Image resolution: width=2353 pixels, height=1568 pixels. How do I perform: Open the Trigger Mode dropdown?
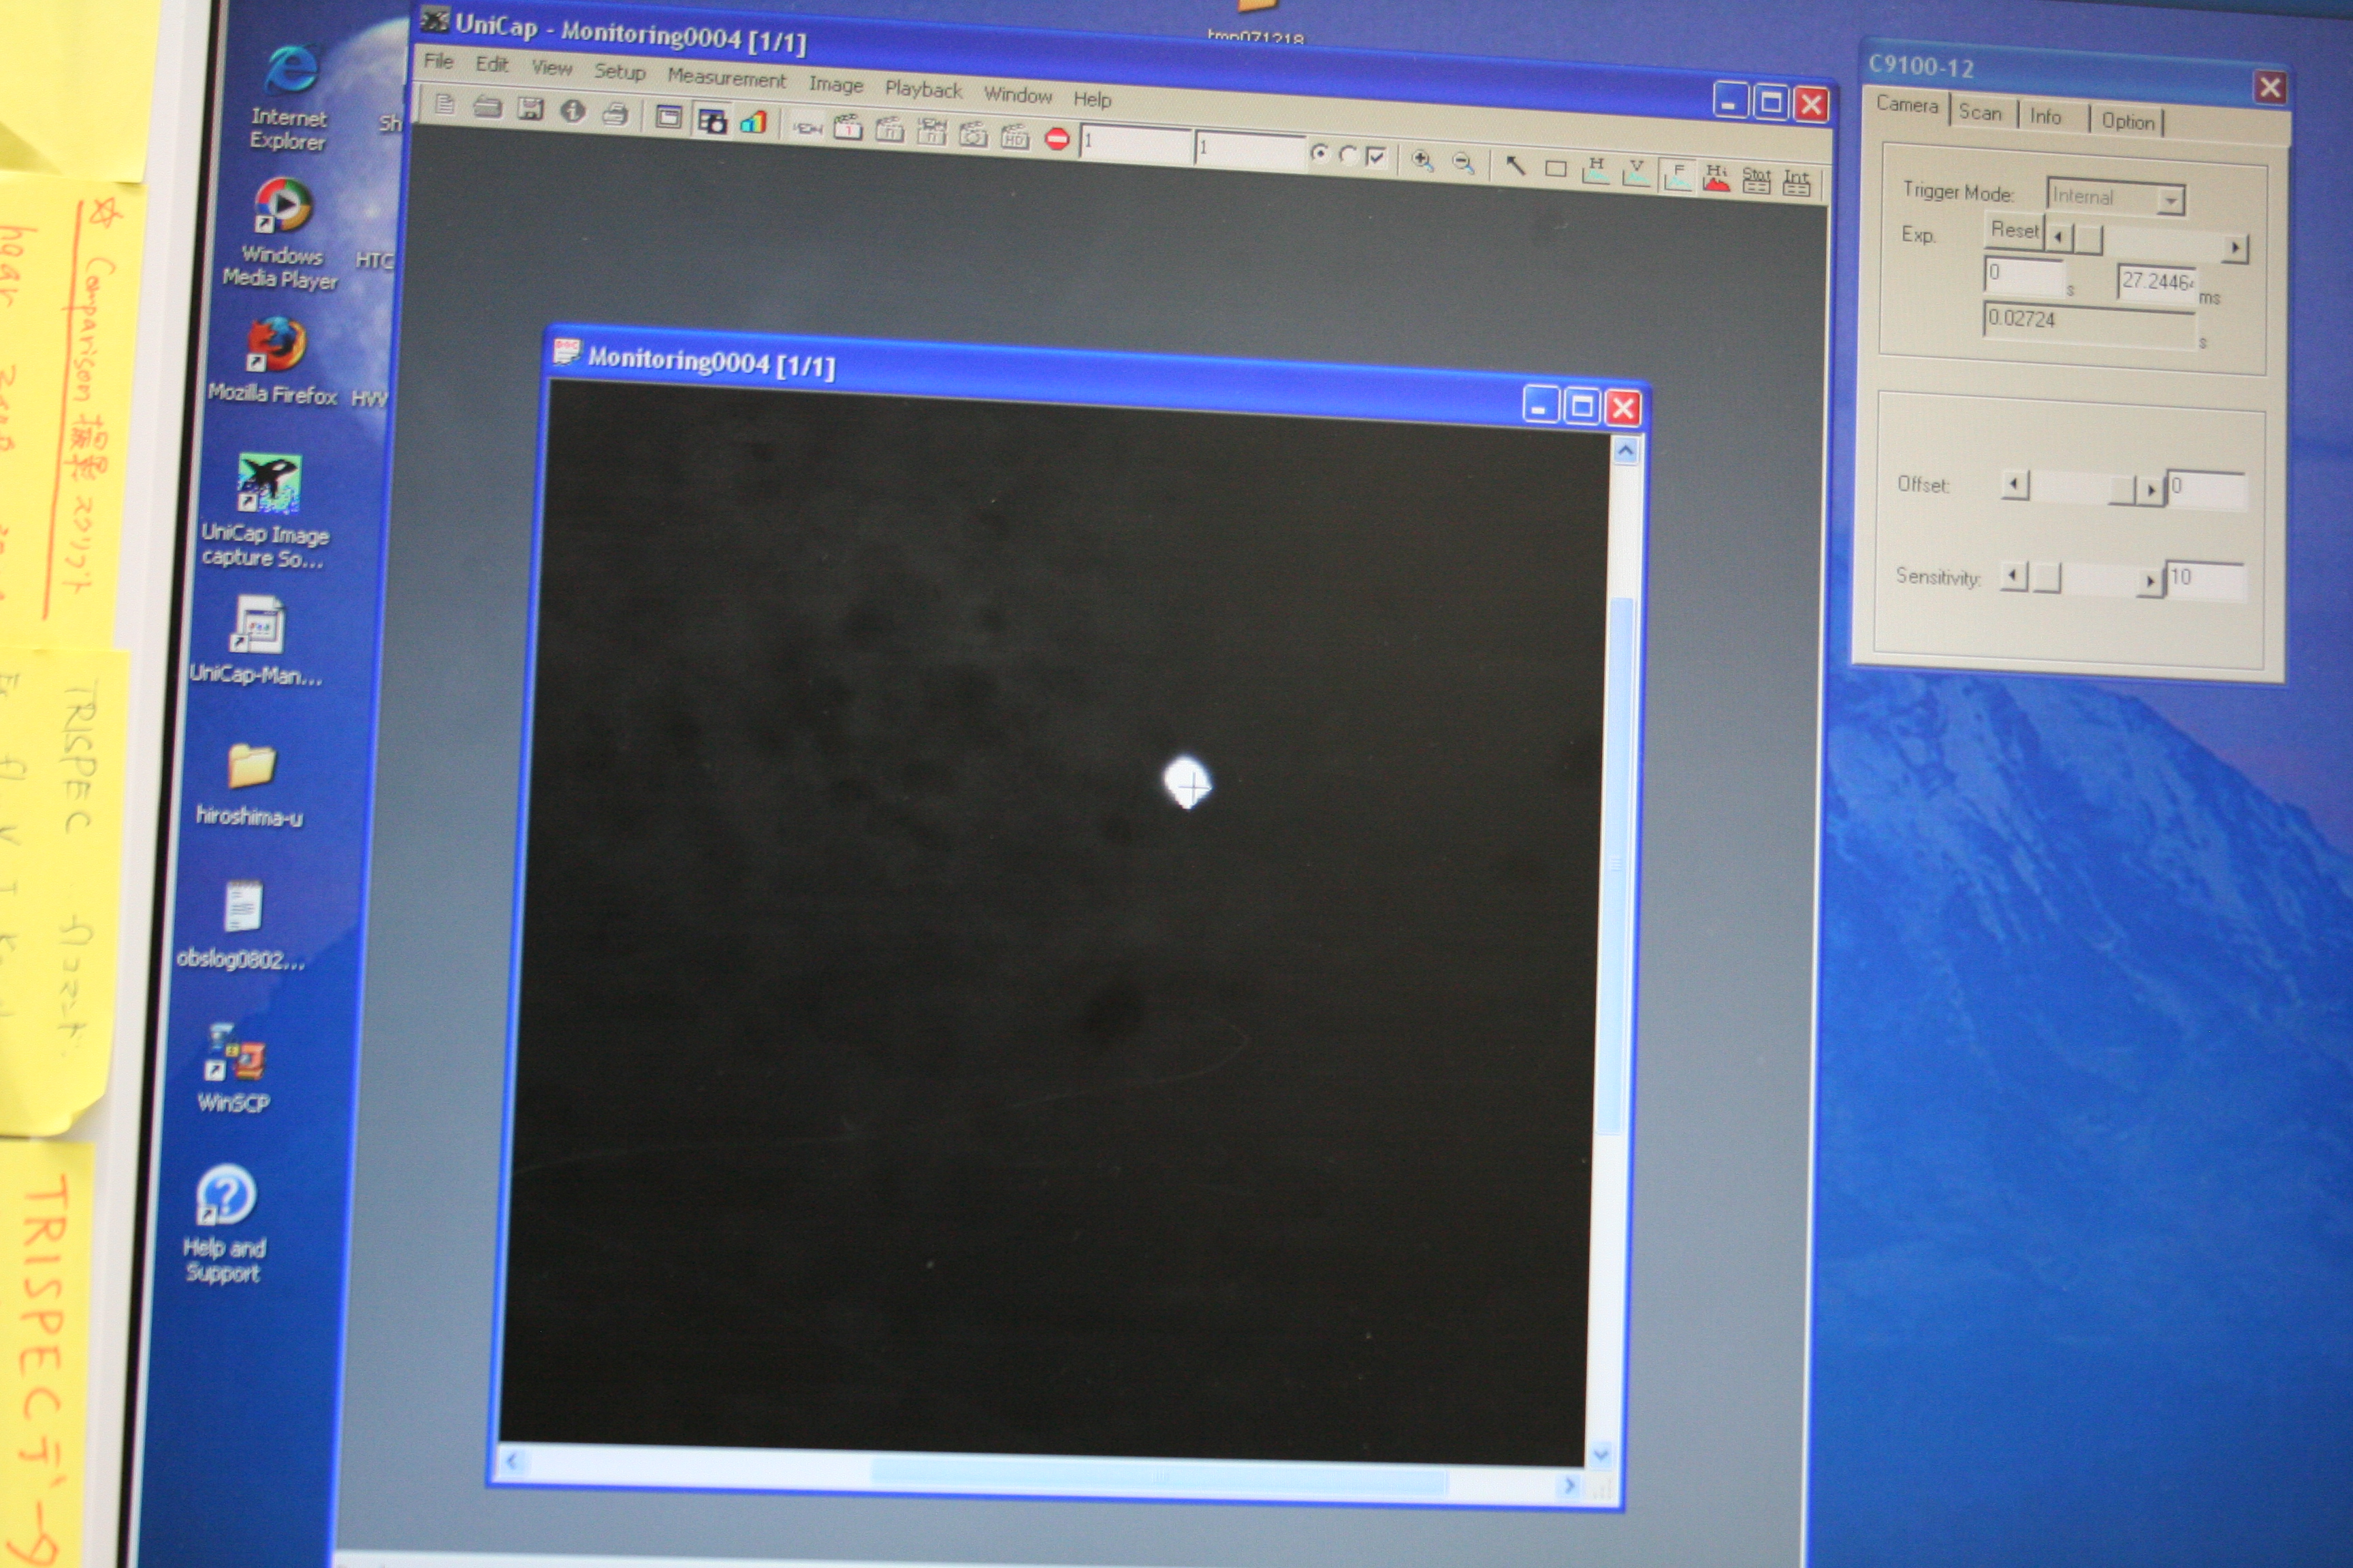[x=2170, y=201]
